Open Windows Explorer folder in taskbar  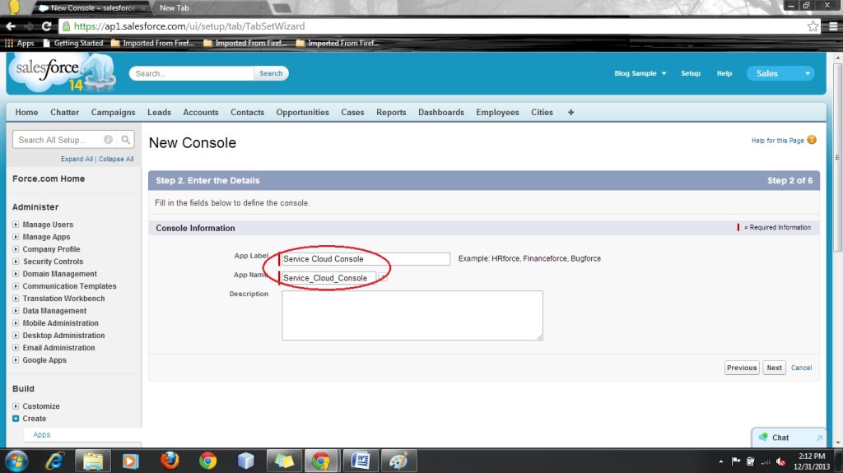click(93, 461)
